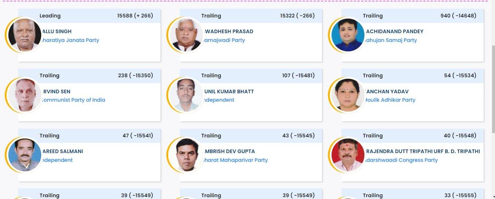Click the name Rajendra Dutt Tripathi URF B. D. Tripathi

pyautogui.click(x=423, y=151)
